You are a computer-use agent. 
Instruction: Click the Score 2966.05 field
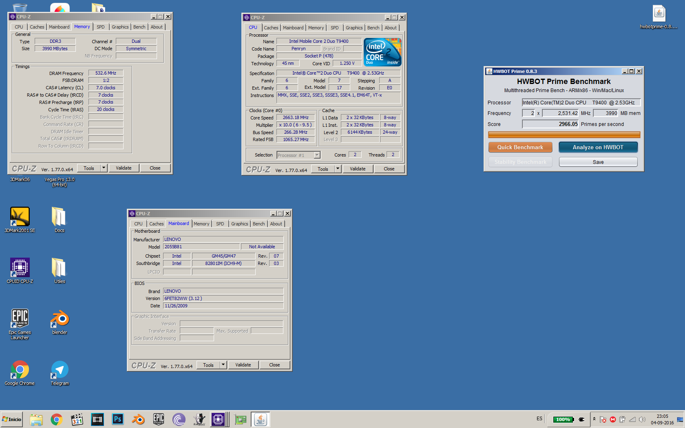click(550, 124)
